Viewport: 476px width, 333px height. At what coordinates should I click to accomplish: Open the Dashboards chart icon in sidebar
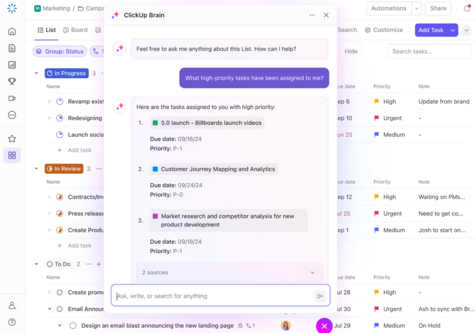(x=12, y=65)
